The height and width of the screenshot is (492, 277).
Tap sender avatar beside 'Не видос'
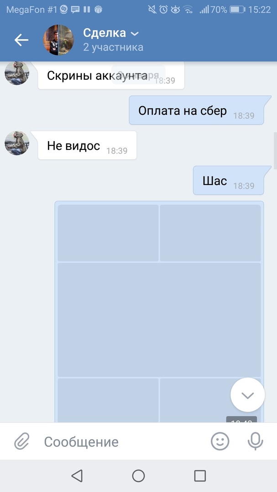pyautogui.click(x=17, y=143)
